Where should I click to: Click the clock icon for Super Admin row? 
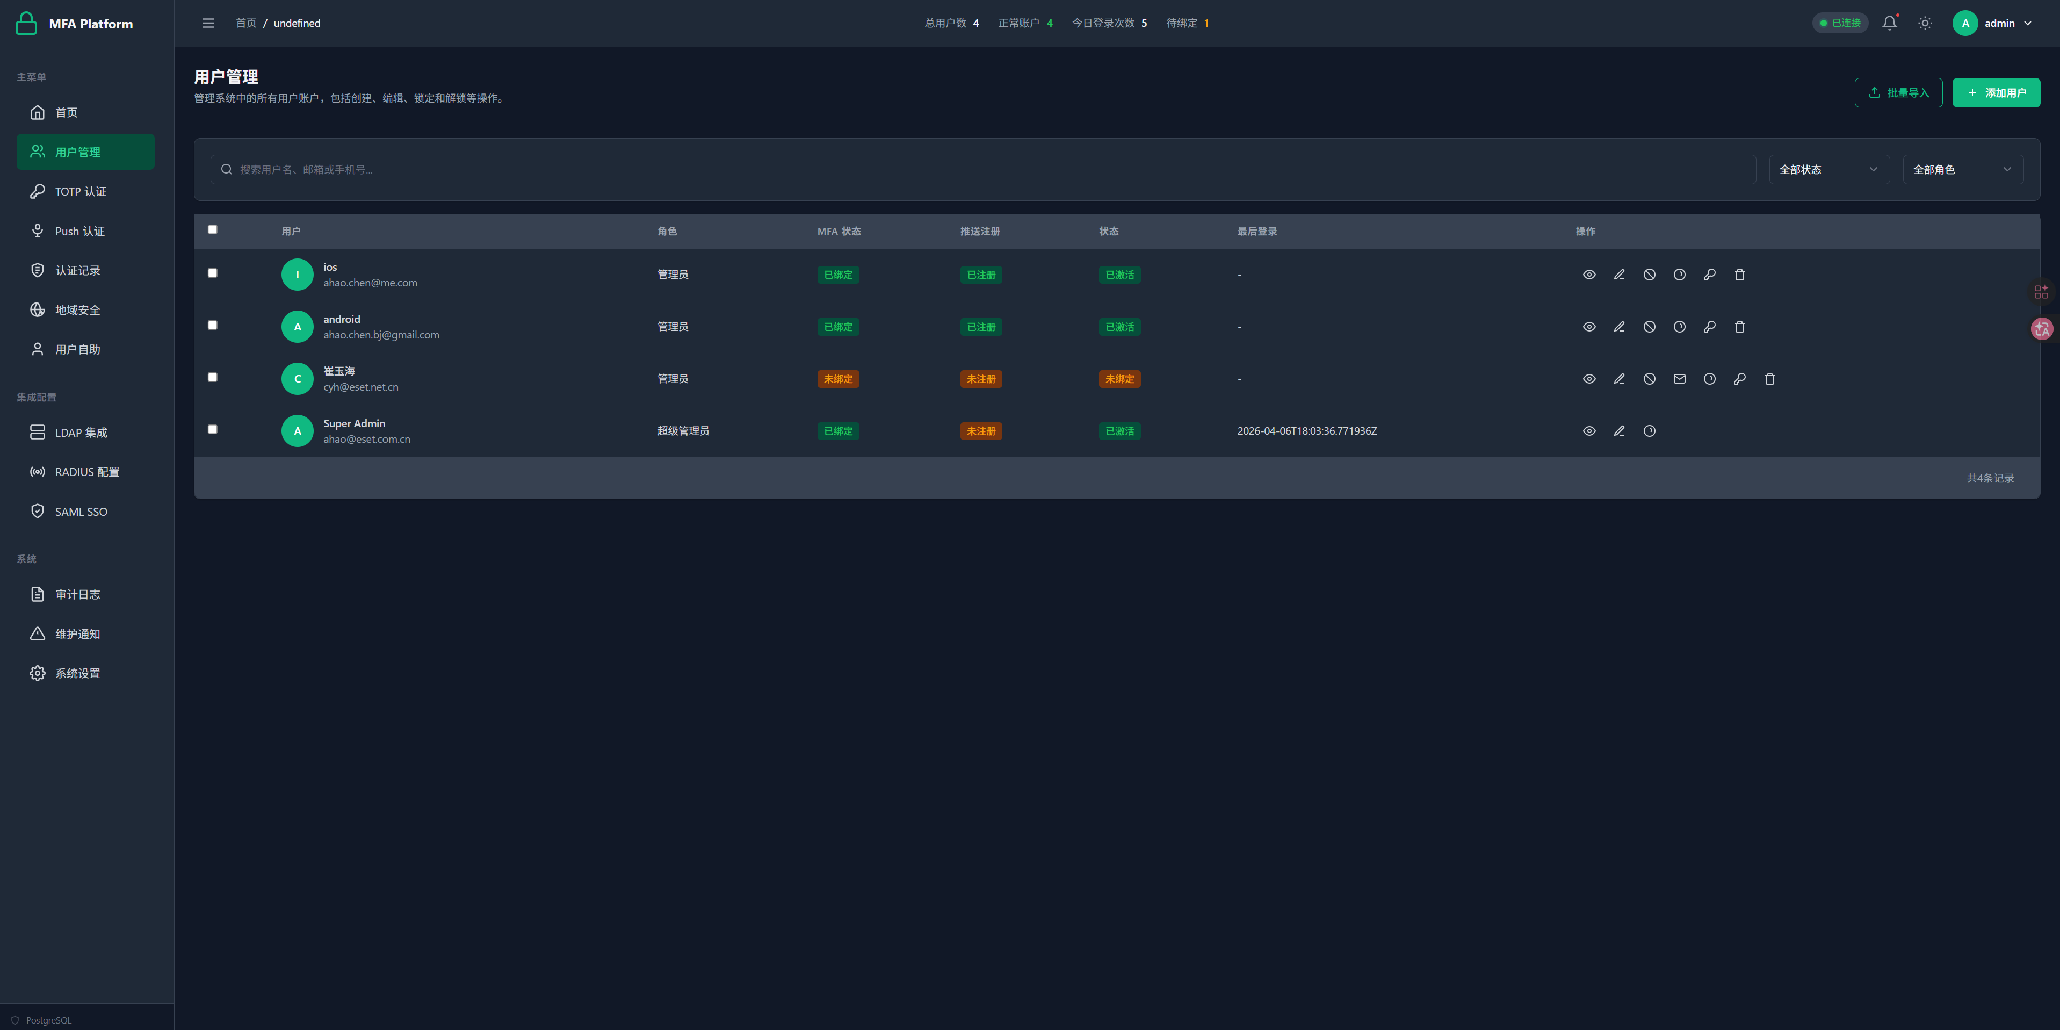tap(1649, 431)
